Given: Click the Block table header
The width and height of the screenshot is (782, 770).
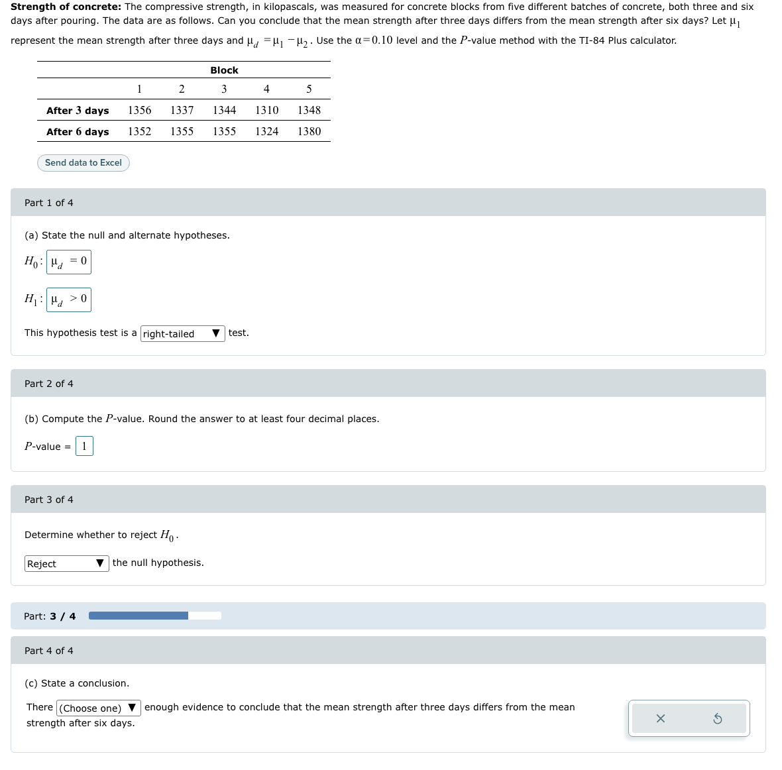Looking at the screenshot, I should [223, 70].
